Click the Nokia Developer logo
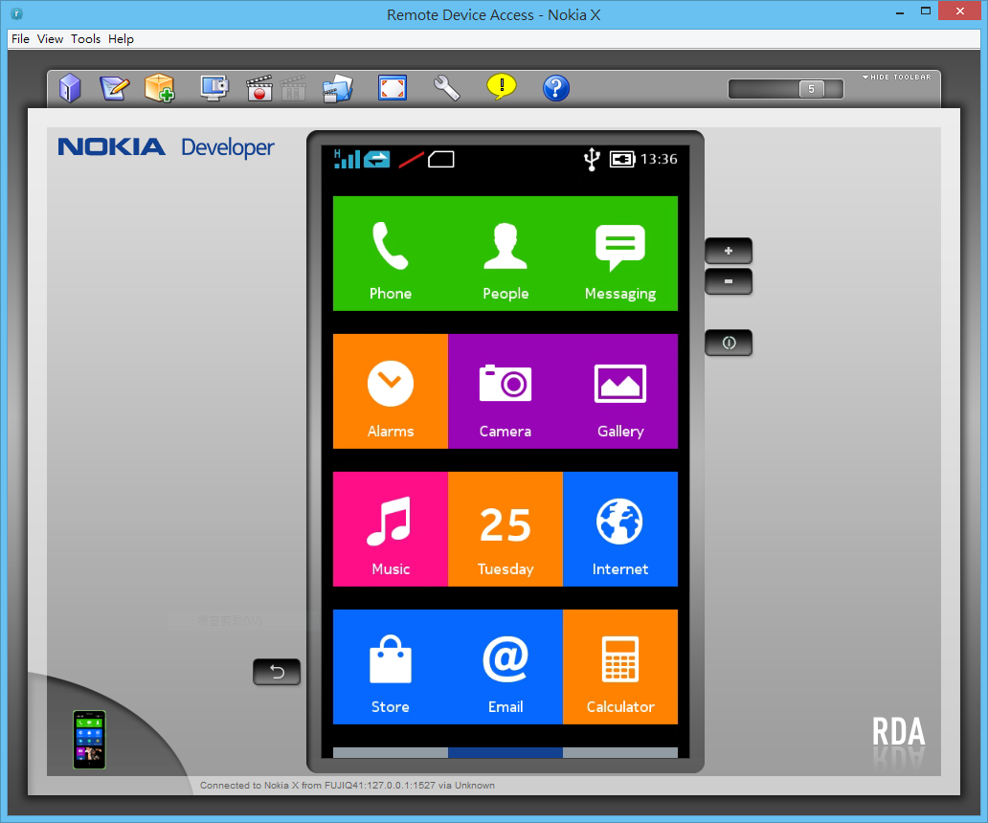Screen dimensions: 988x823 pos(167,147)
